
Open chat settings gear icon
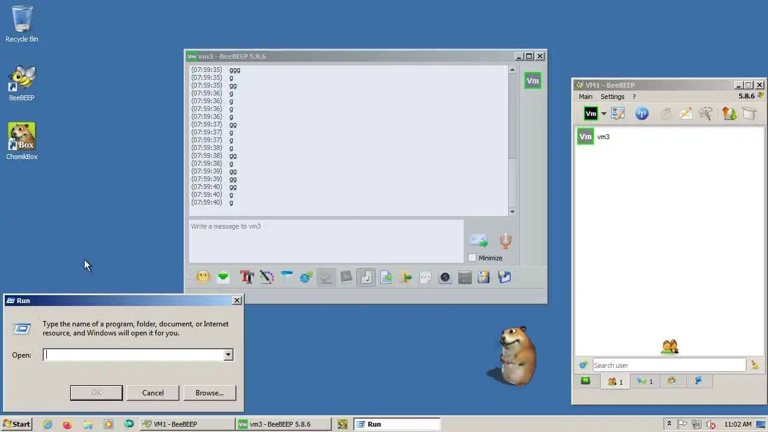point(307,277)
